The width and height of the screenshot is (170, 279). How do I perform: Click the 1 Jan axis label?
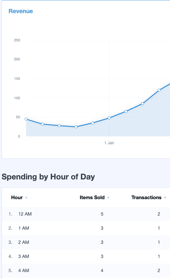109,143
